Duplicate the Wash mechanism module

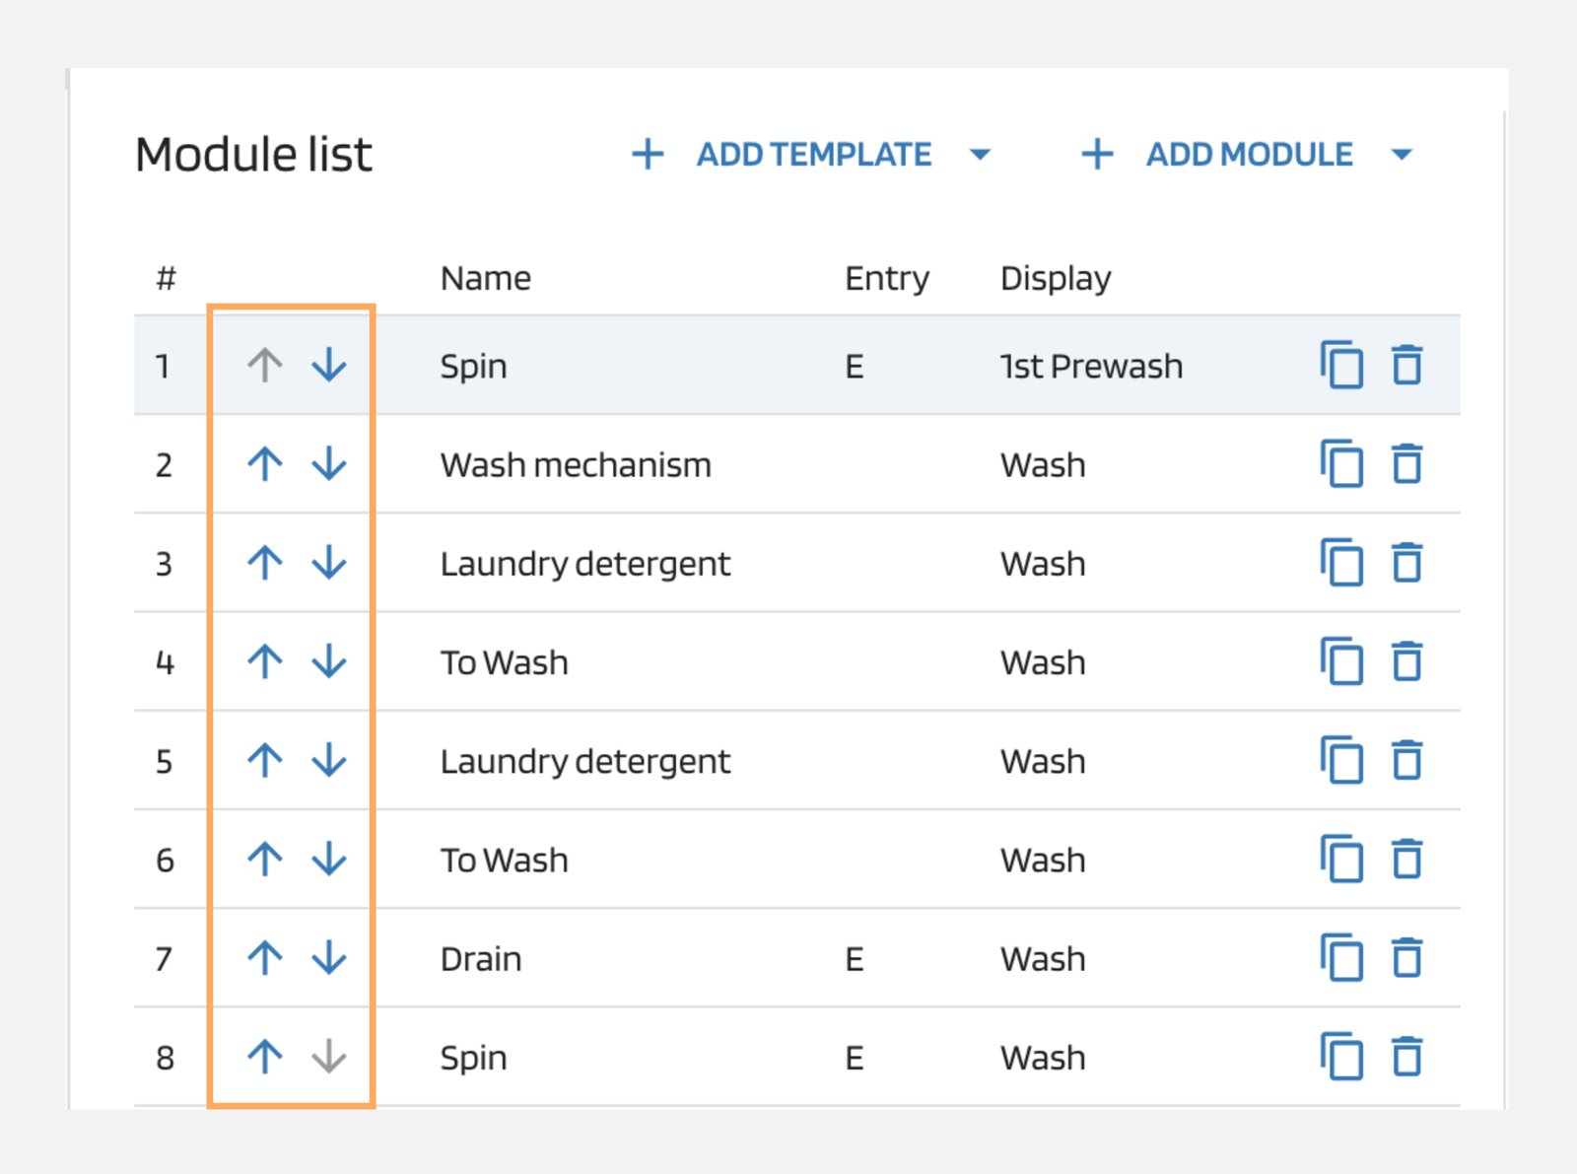(x=1341, y=464)
